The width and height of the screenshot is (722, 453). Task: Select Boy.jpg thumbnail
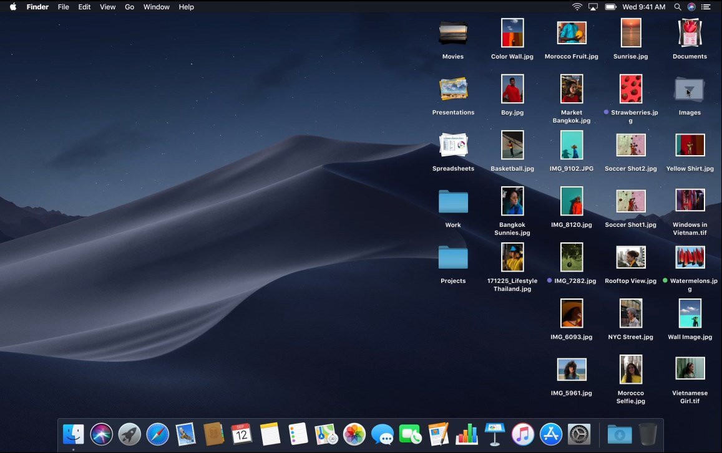click(512, 88)
